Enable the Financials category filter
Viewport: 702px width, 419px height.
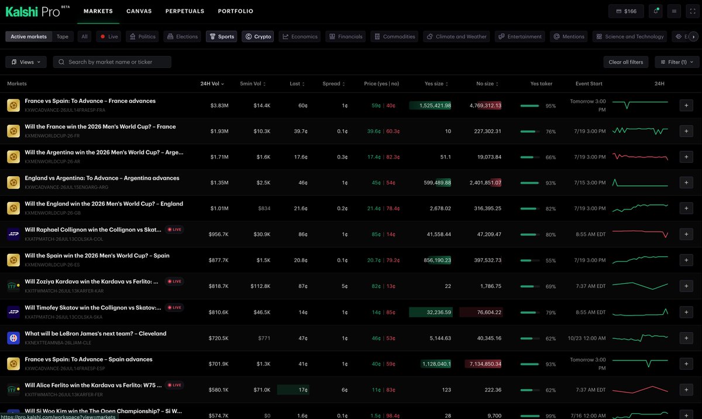pos(346,36)
